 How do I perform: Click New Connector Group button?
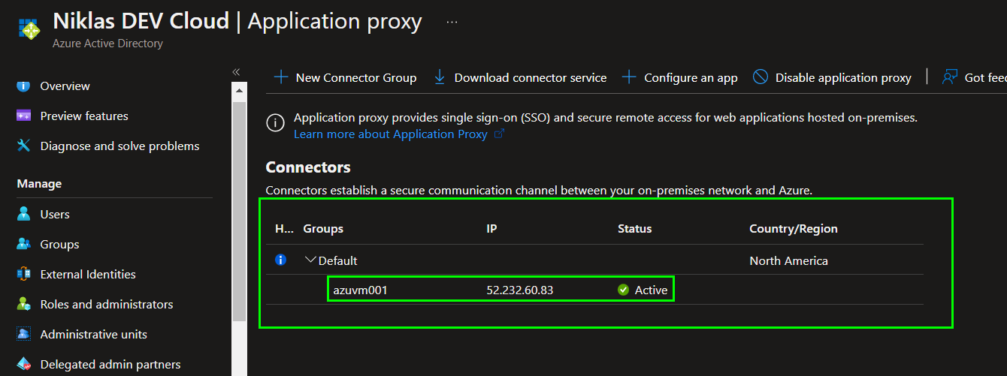pyautogui.click(x=345, y=77)
